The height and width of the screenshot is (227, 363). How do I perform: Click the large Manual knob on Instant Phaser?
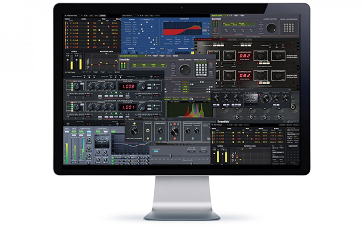[x=174, y=131]
